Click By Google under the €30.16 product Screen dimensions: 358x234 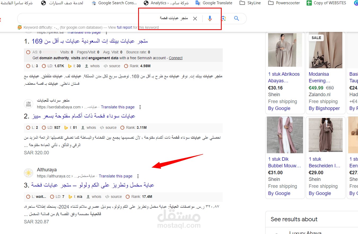coord(279,108)
